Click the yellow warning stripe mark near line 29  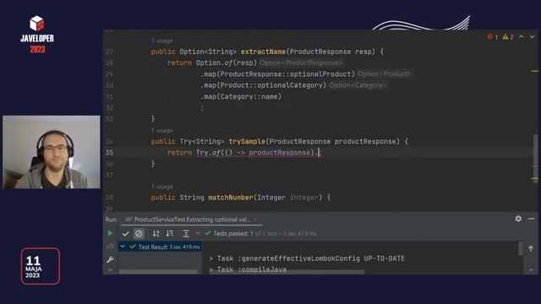coord(534,71)
